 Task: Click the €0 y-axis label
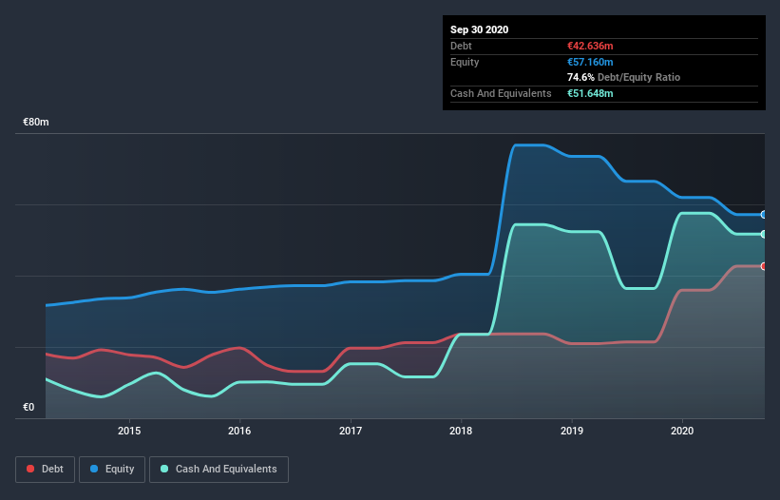tap(29, 407)
